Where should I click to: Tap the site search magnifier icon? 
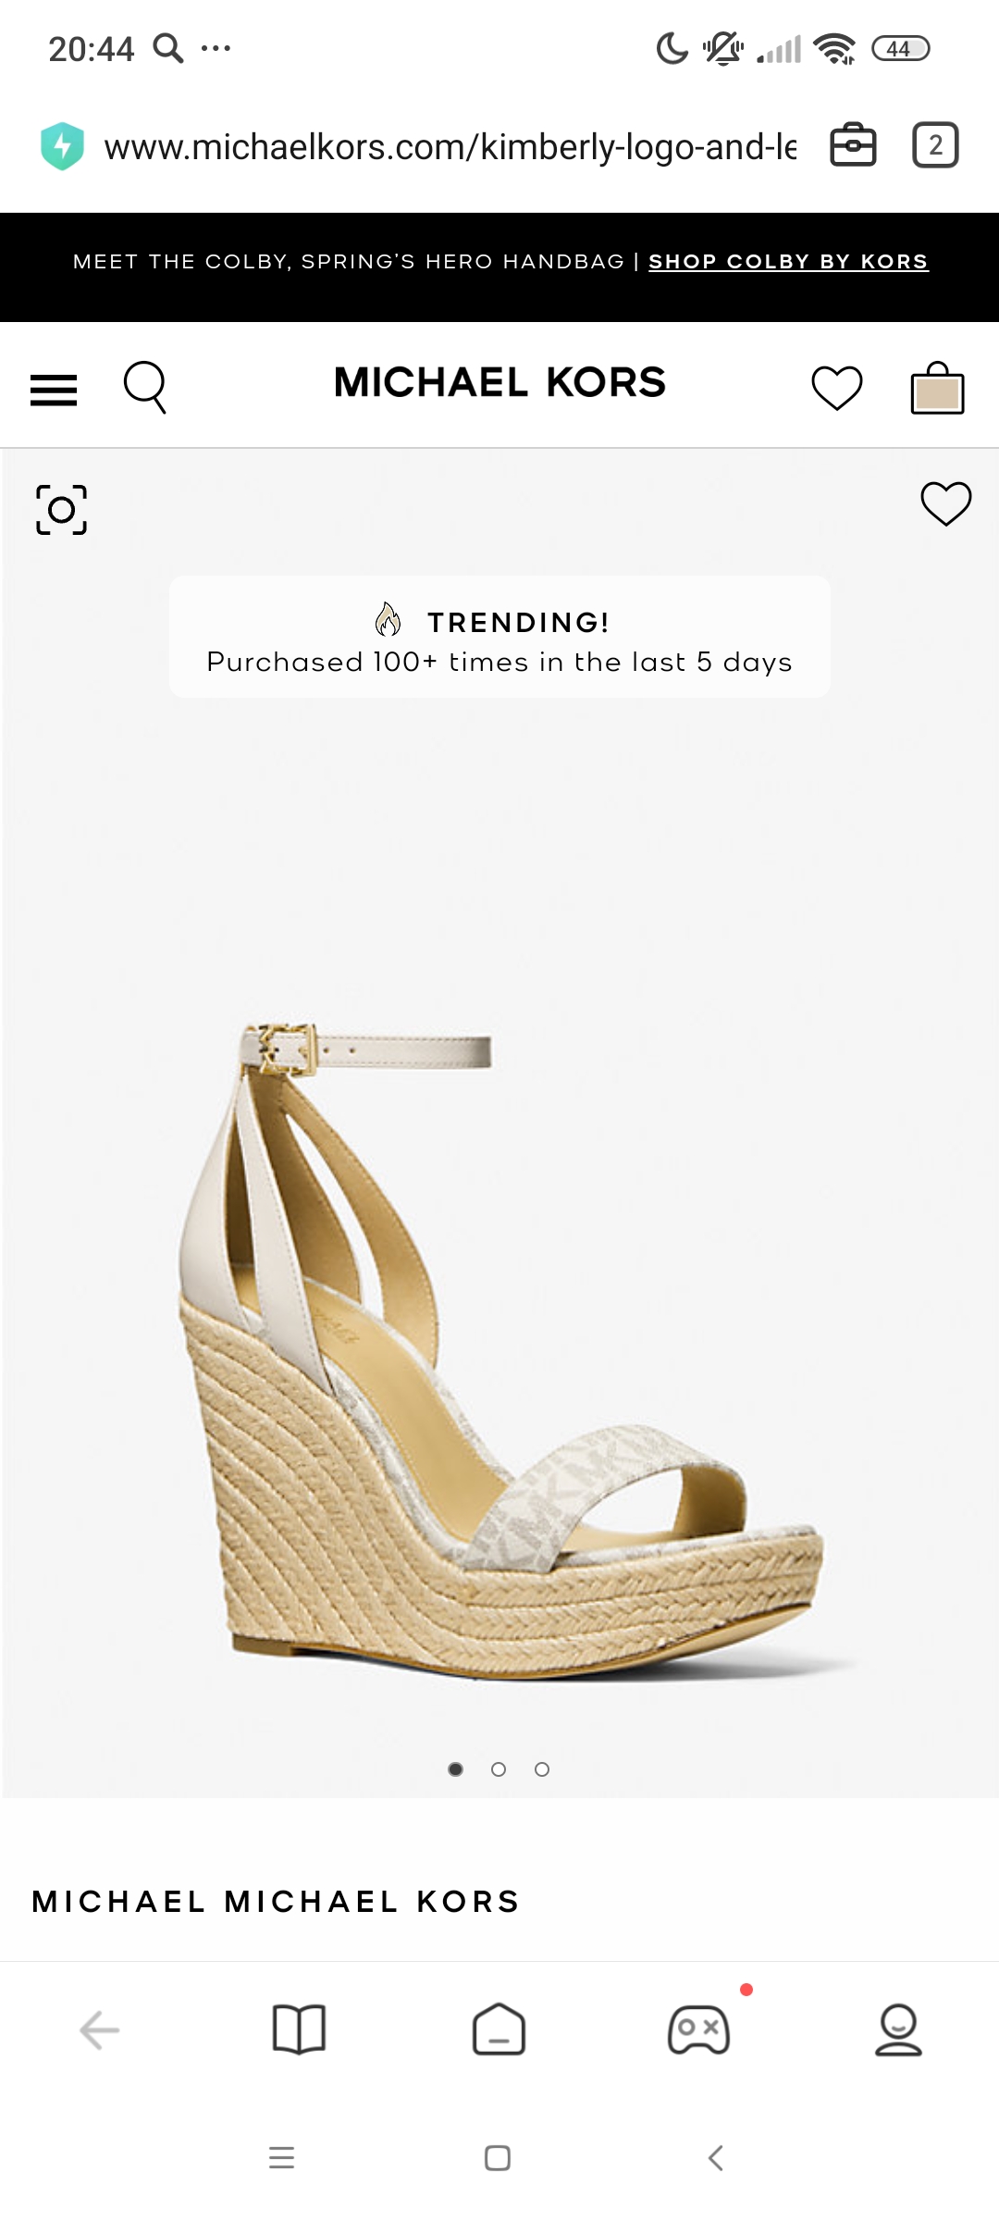pos(145,387)
